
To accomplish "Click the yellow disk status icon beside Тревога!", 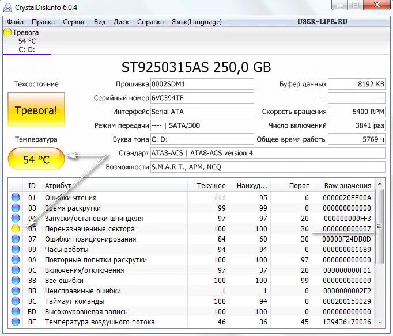I will (x=7, y=33).
